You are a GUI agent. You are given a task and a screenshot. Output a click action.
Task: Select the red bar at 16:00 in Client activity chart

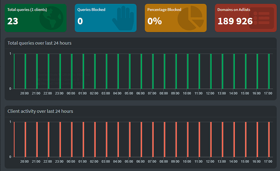tap(257, 139)
